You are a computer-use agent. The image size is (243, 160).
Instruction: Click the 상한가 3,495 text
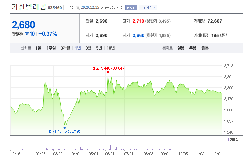(x=158, y=21)
